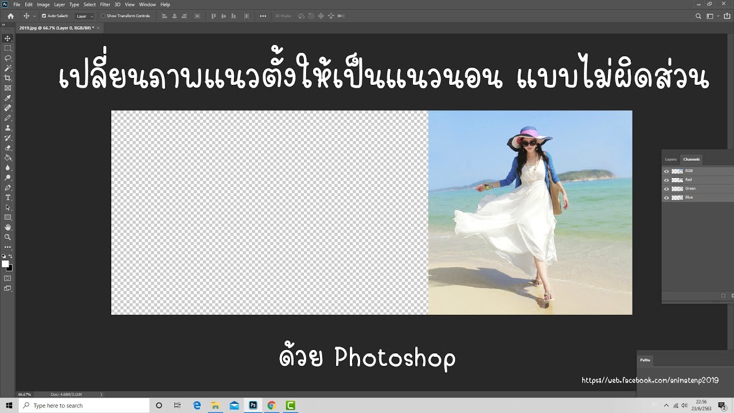This screenshot has height=413, width=734.
Task: Open File Explorer from taskbar
Action: tap(216, 406)
